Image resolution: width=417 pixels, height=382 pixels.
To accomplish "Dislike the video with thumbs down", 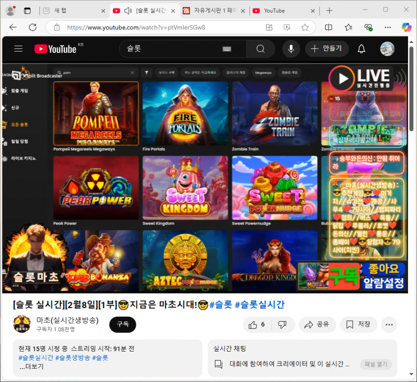I will [x=282, y=324].
